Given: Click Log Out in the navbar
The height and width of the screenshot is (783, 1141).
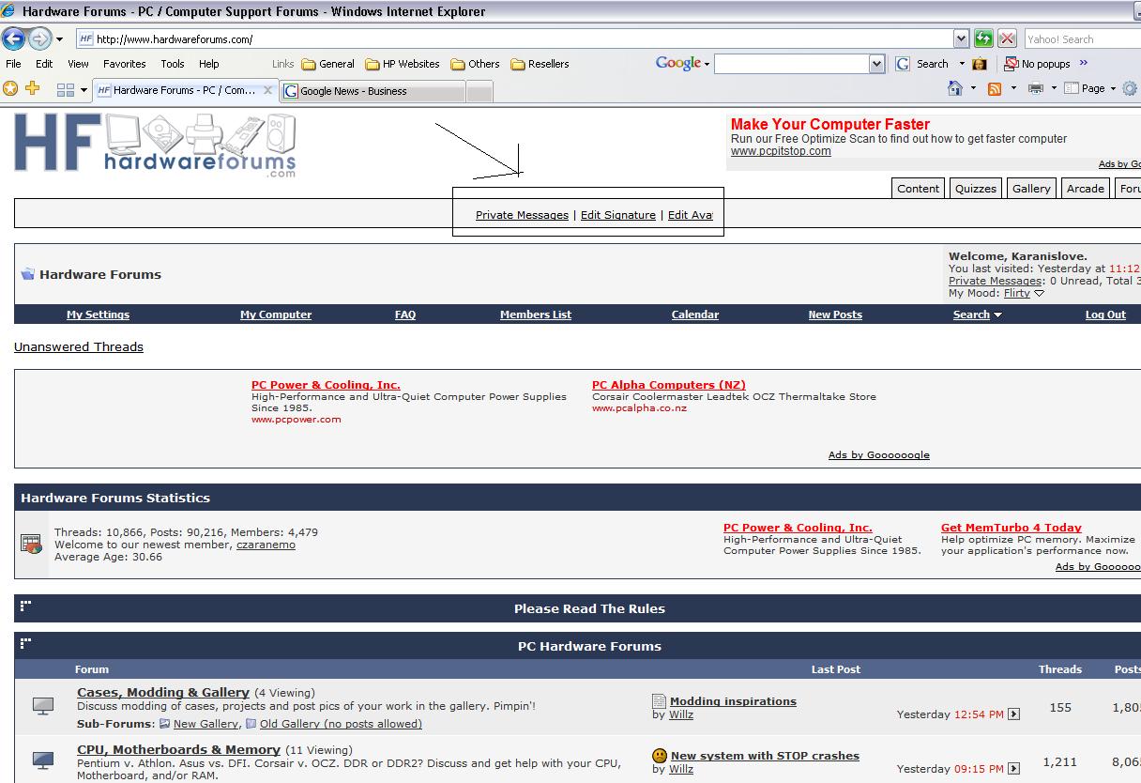Looking at the screenshot, I should pyautogui.click(x=1105, y=315).
